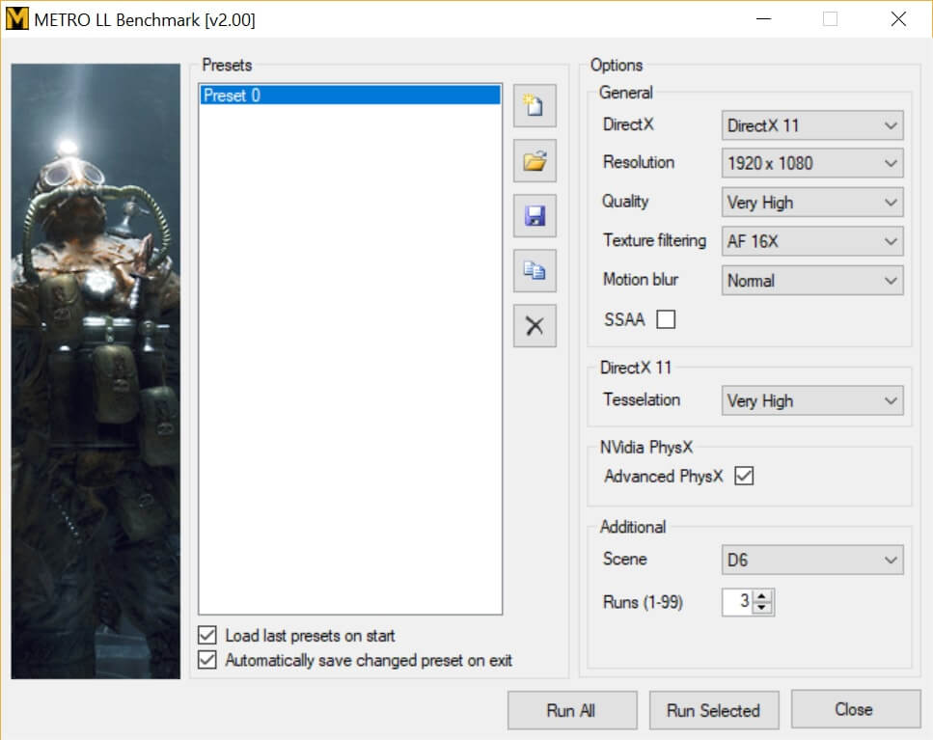Click the Run Selected button
Viewport: 933px width, 740px height.
click(x=713, y=711)
